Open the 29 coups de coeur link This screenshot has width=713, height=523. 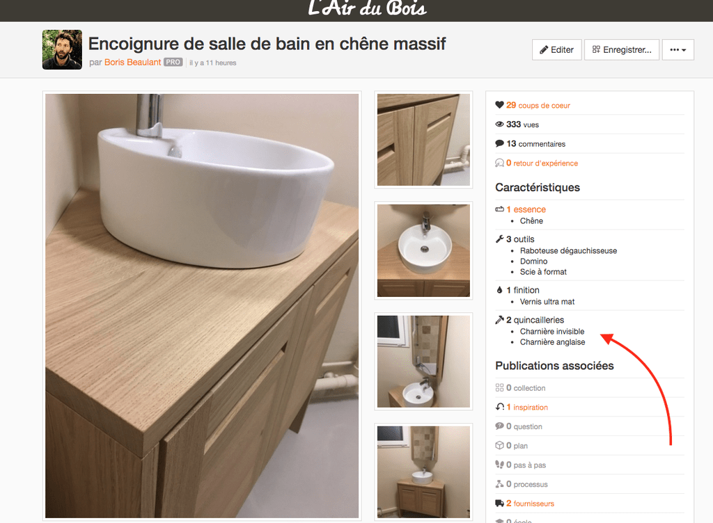click(x=538, y=105)
